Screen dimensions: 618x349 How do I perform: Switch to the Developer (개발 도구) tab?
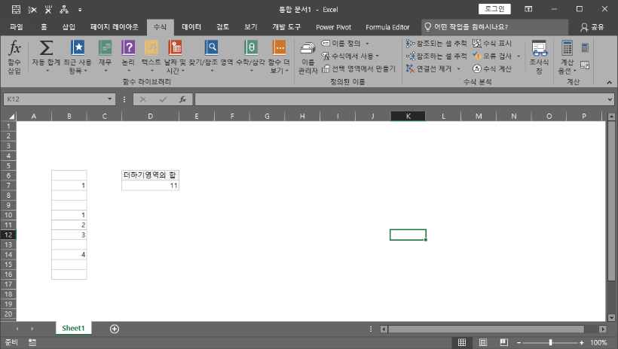(x=286, y=27)
